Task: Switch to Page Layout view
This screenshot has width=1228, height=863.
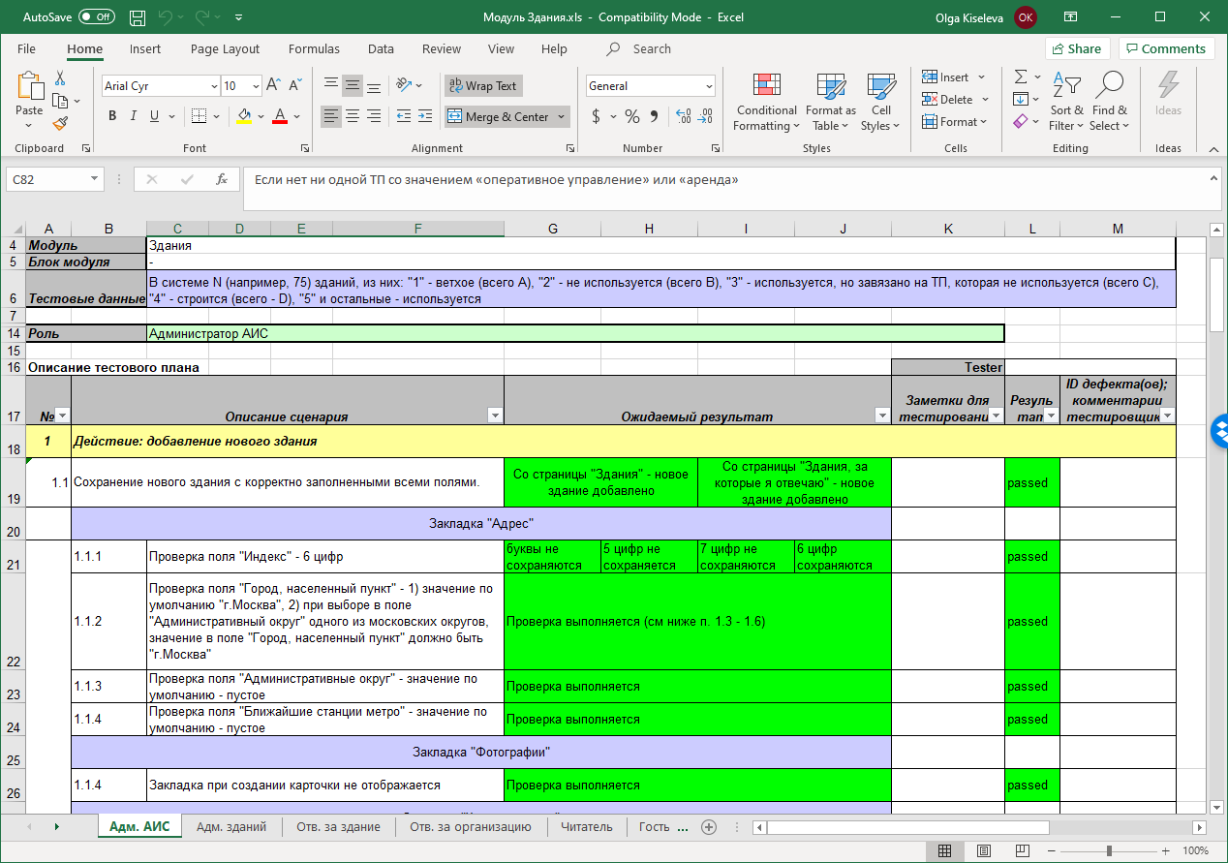Action: tap(983, 850)
